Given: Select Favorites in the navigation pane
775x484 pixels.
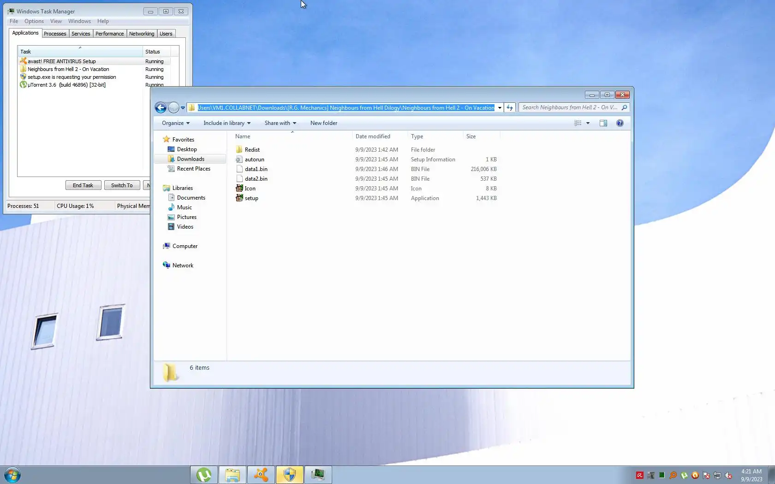Looking at the screenshot, I should 183,140.
